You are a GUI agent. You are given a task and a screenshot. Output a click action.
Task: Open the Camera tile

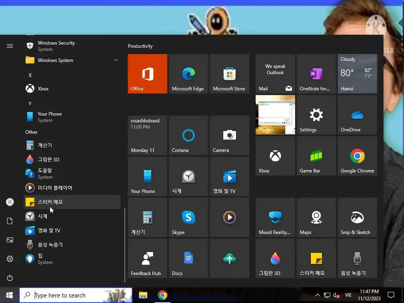pyautogui.click(x=230, y=135)
